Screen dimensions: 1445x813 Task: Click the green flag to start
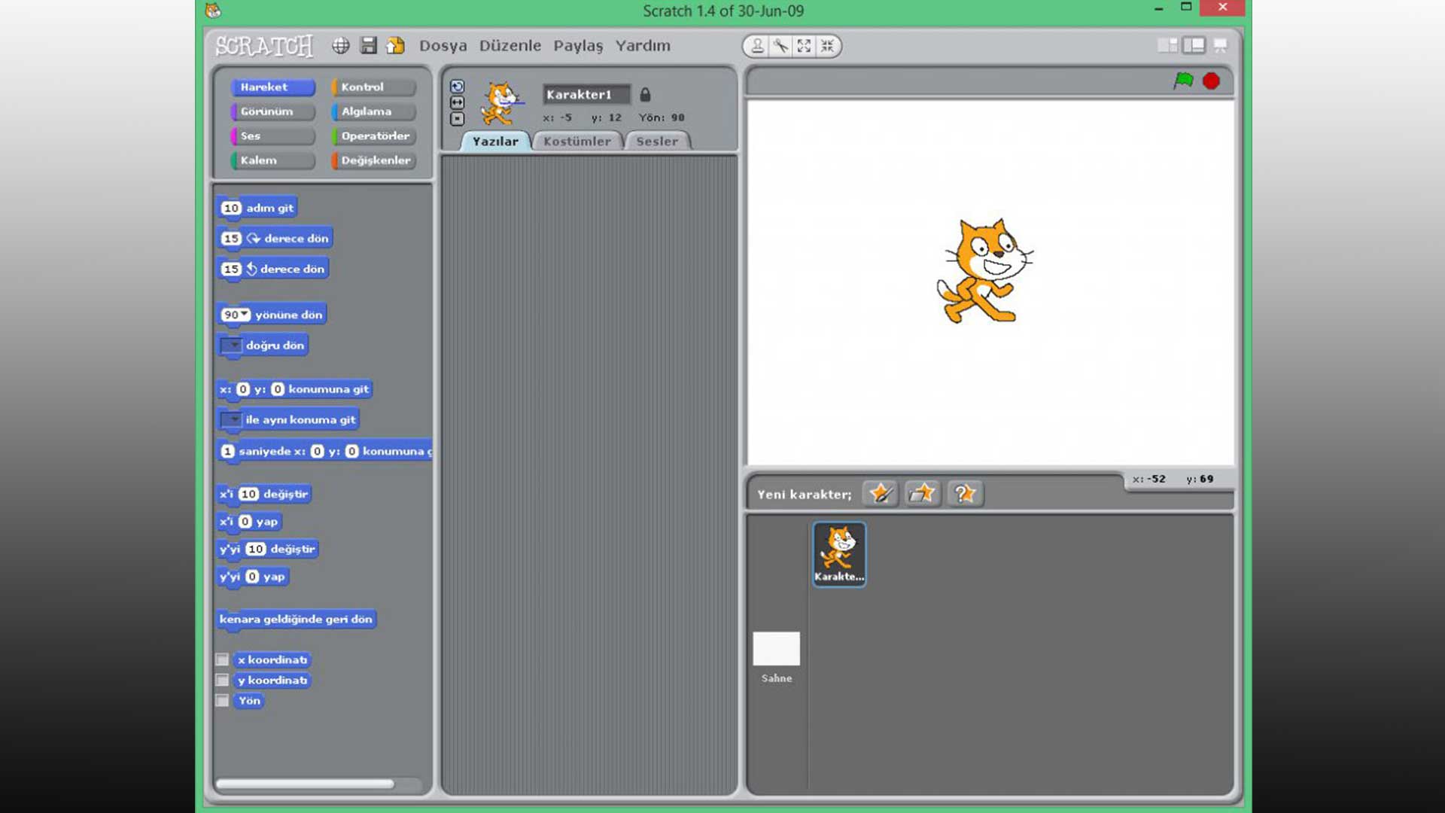pos(1183,81)
